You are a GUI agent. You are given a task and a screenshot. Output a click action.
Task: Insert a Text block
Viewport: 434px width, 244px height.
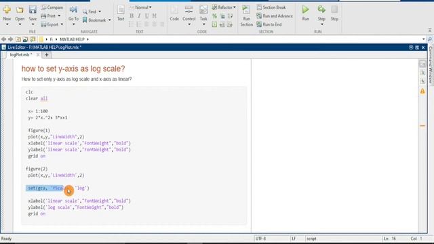121,13
